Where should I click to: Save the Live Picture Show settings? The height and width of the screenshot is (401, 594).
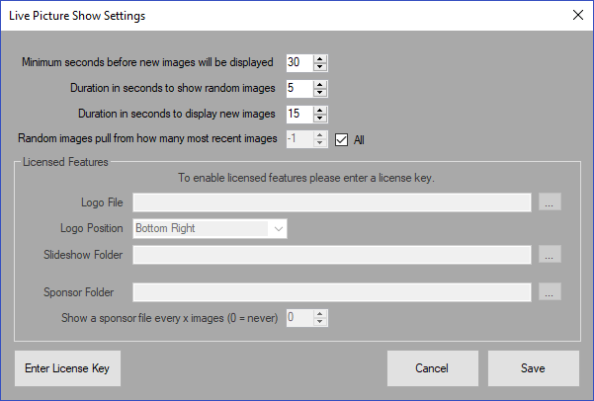point(534,368)
